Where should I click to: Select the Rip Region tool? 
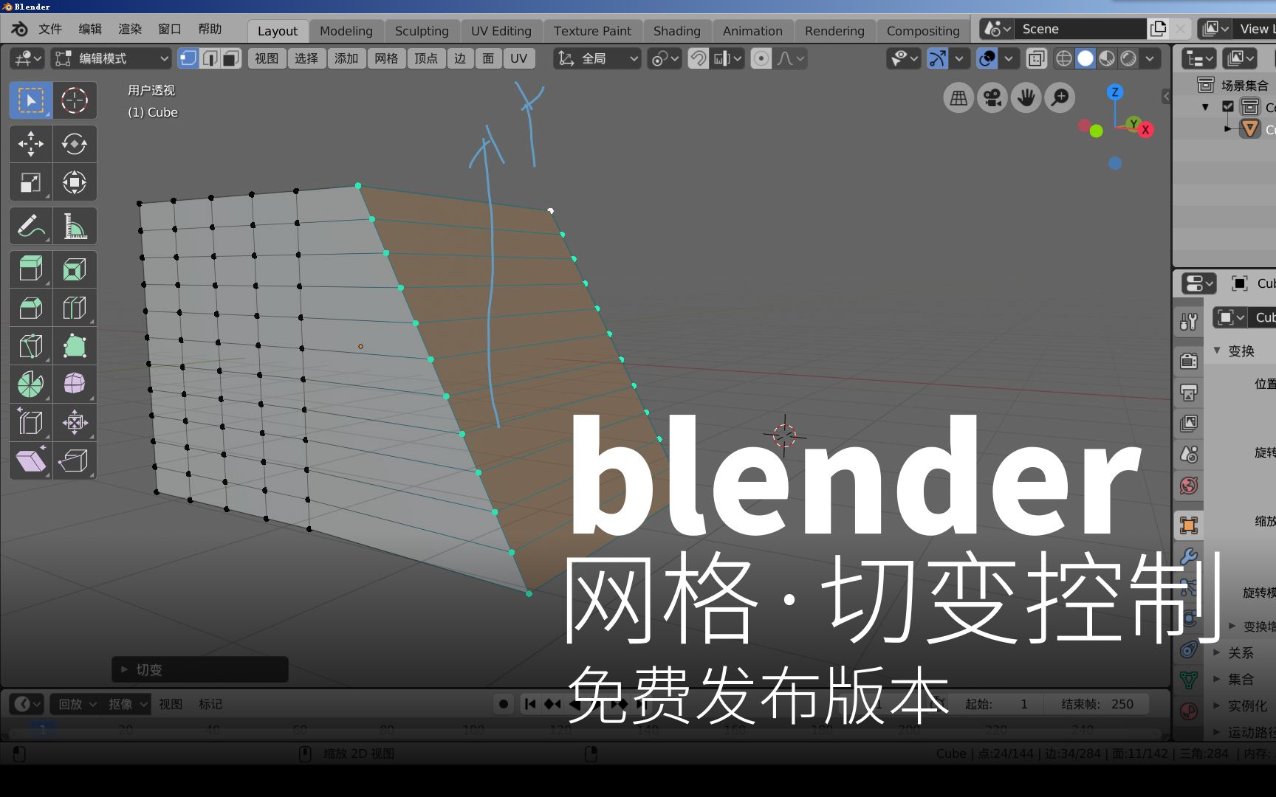pyautogui.click(x=75, y=461)
